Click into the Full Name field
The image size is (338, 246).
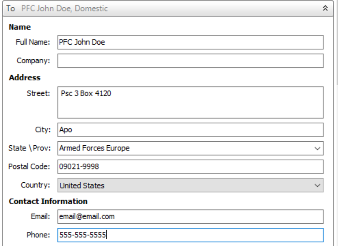click(x=190, y=42)
